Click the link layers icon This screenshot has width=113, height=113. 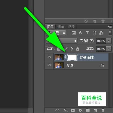(x=57, y=110)
